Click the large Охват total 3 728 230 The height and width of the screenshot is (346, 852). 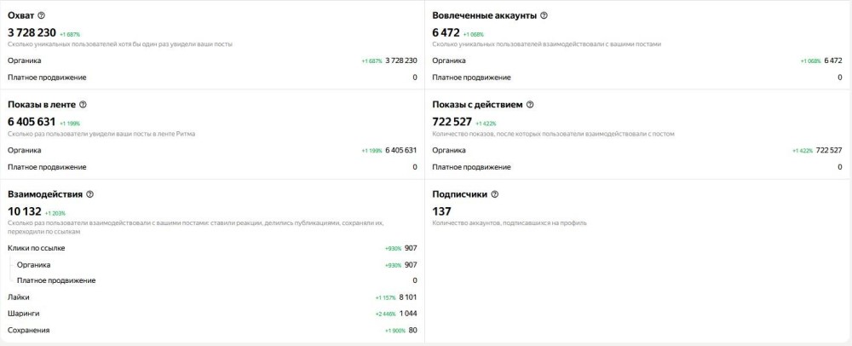(x=32, y=32)
